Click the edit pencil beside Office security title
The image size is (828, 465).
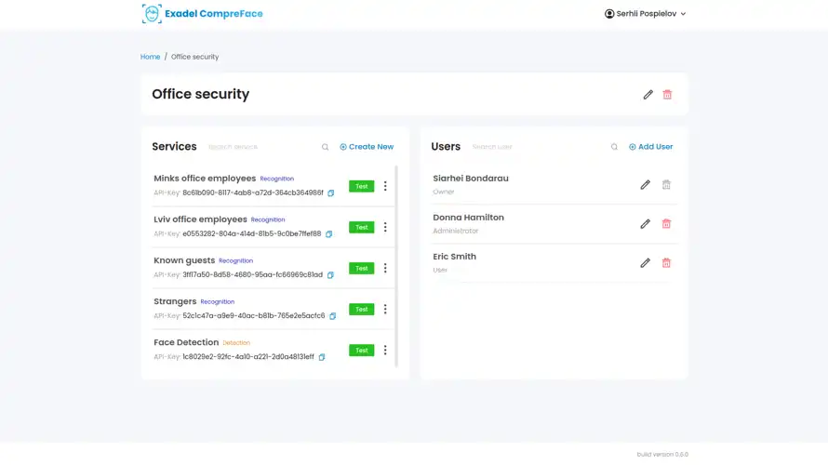coord(648,95)
